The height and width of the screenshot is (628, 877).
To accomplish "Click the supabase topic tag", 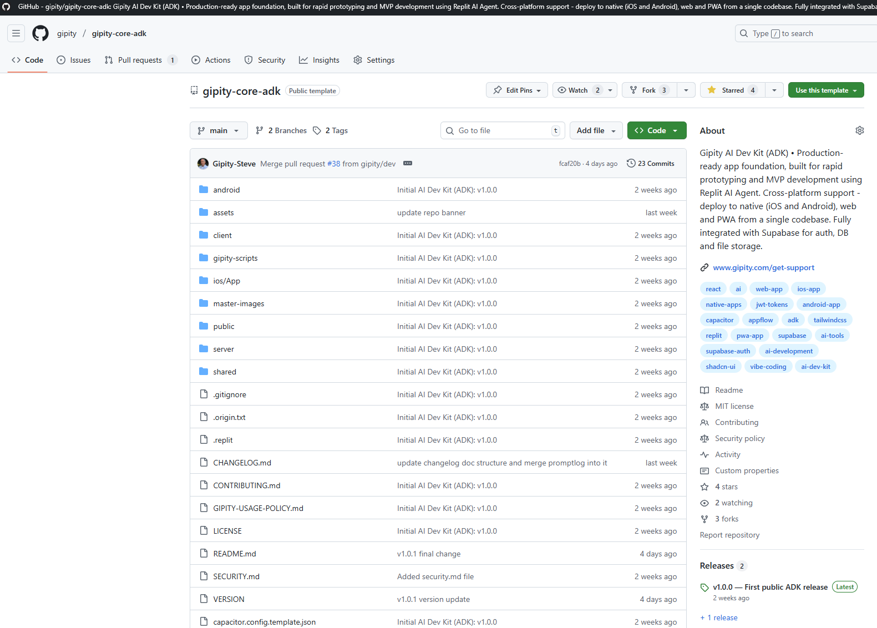I will [x=792, y=336].
